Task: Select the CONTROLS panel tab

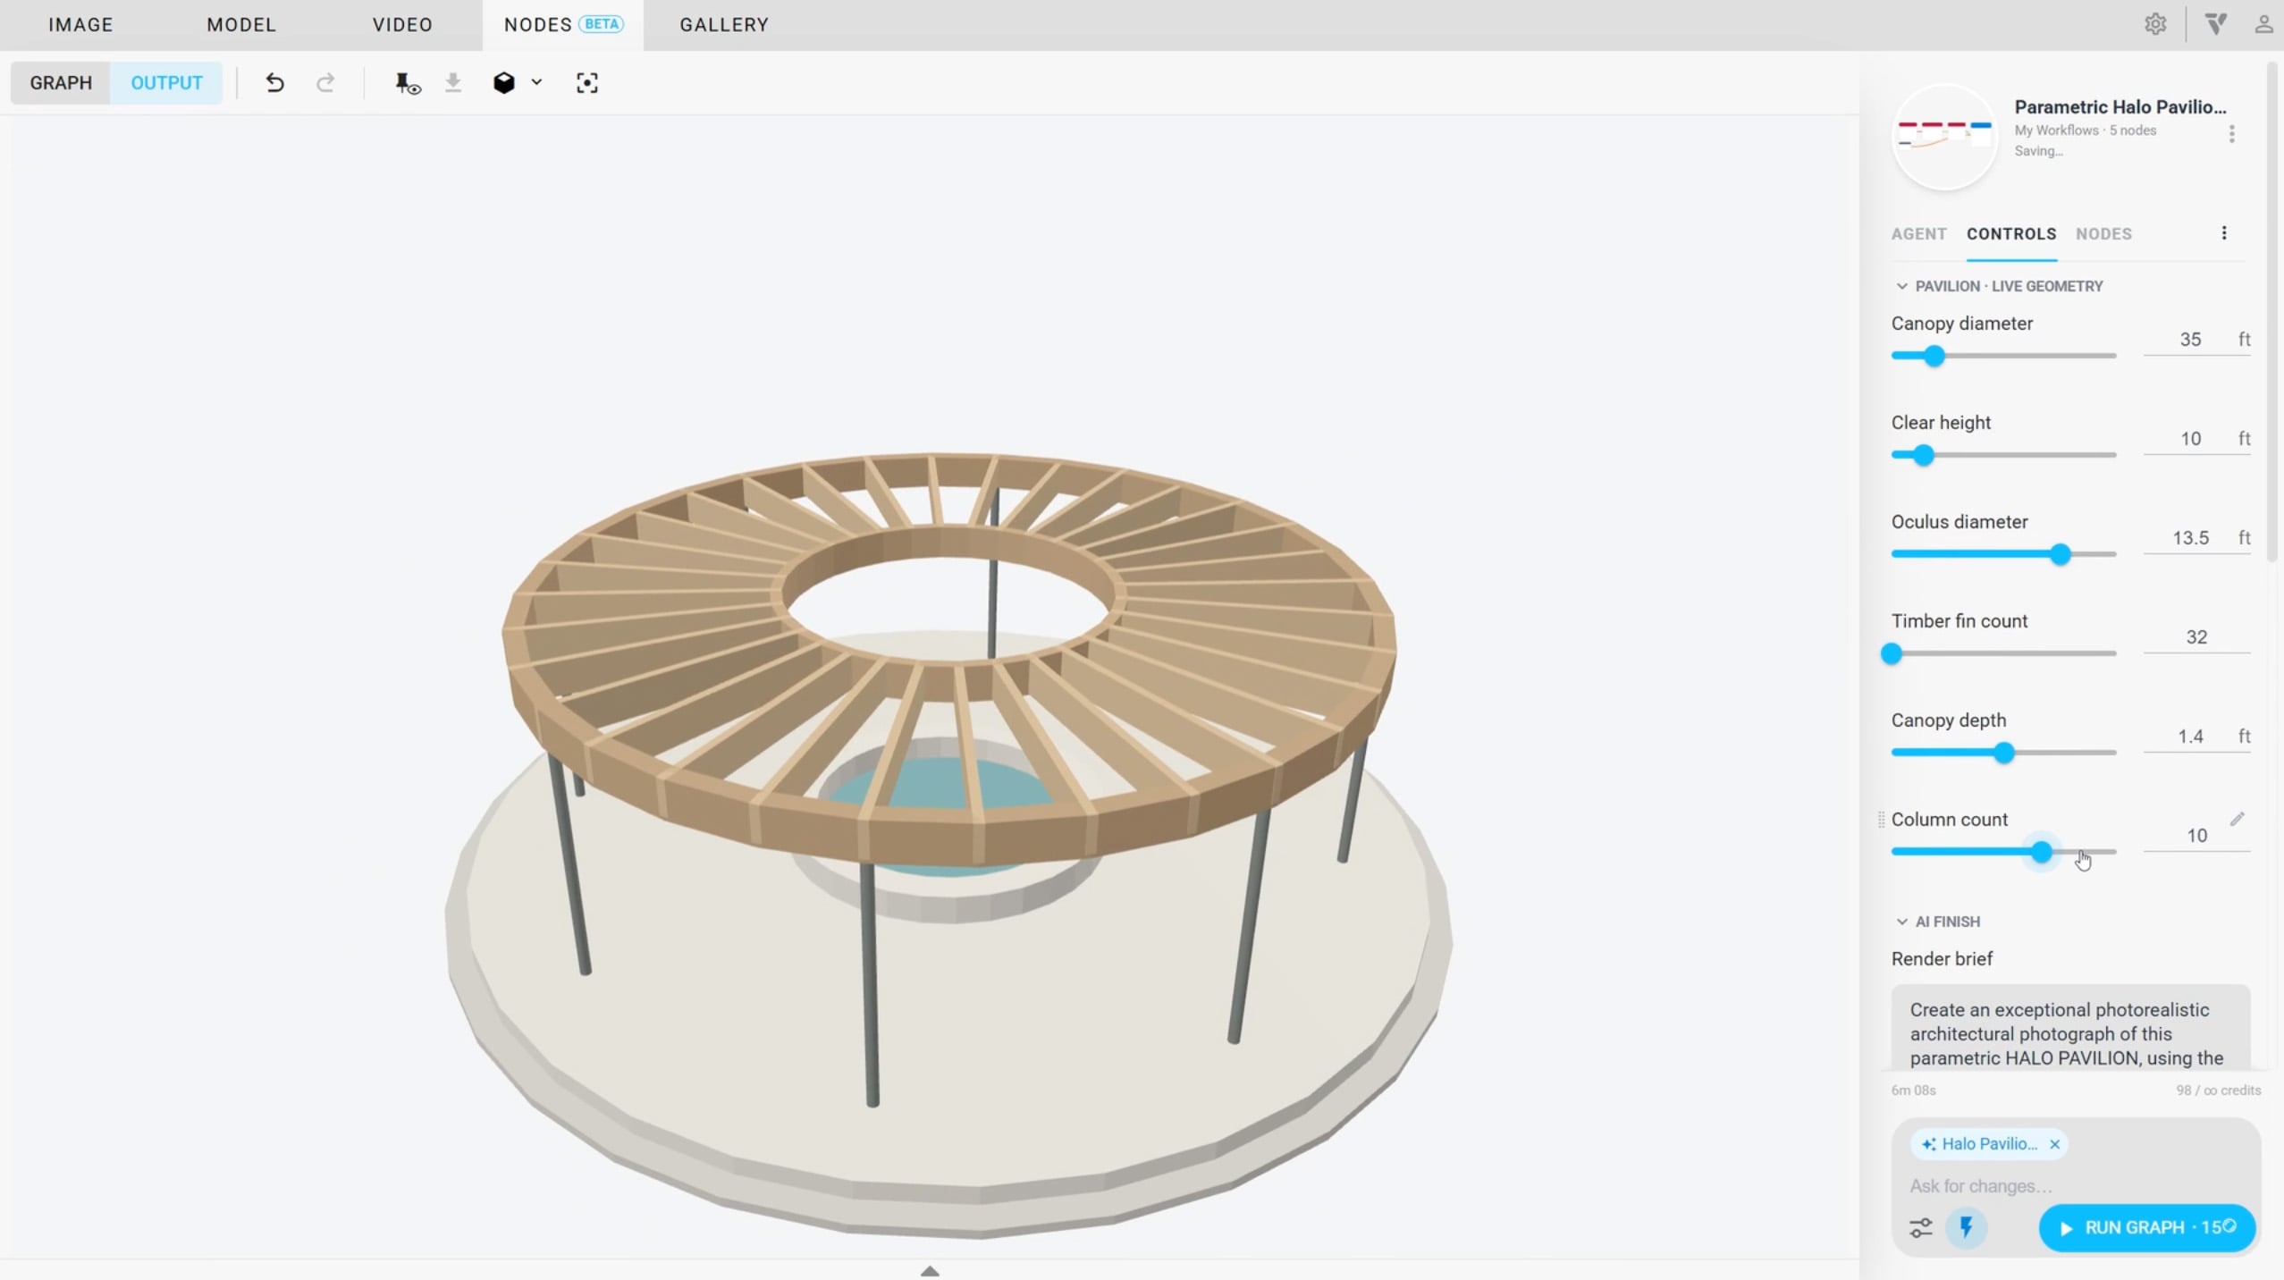Action: pos(2011,233)
